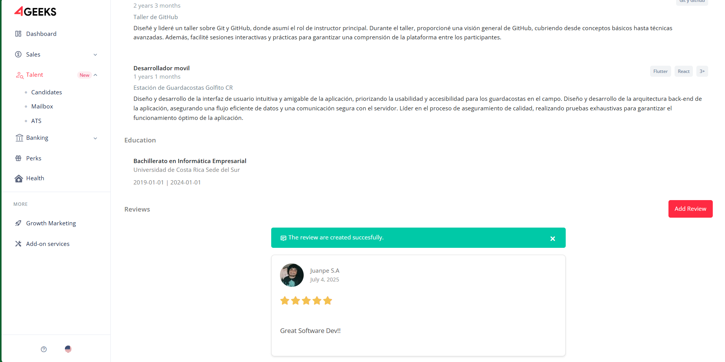Click Juanpe S.A reviewer avatar

[x=292, y=275]
